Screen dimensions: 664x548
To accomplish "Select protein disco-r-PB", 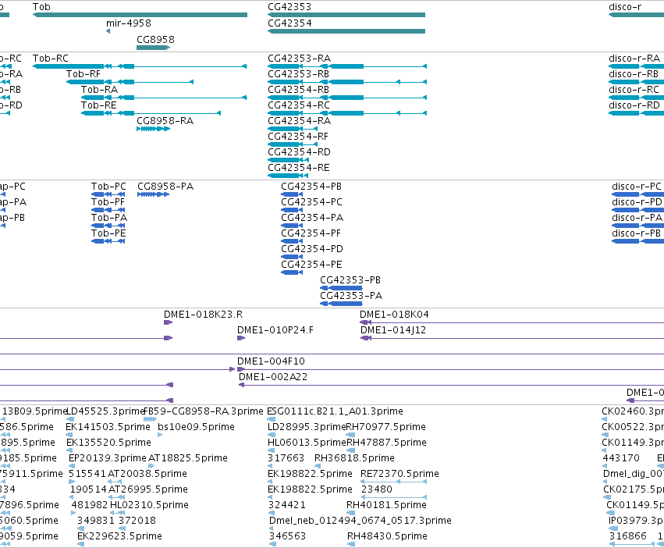I will click(636, 233).
